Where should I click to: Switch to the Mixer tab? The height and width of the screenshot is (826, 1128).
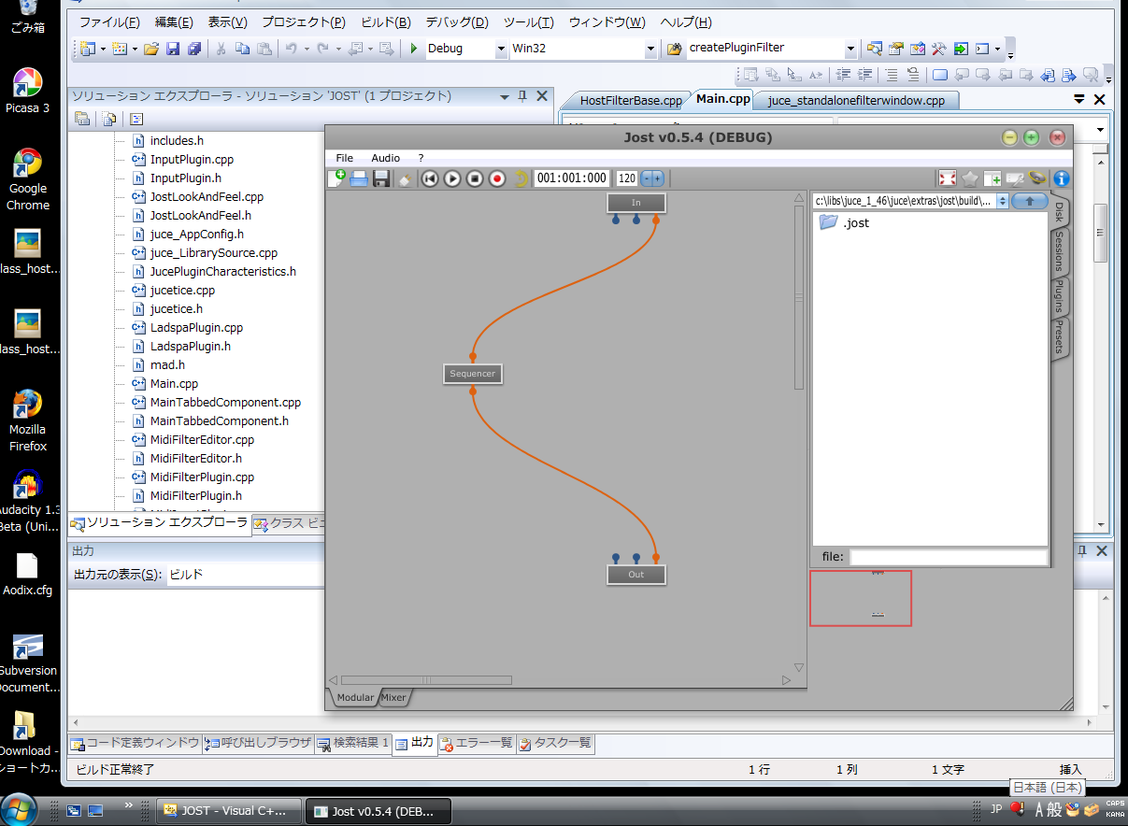coord(393,697)
